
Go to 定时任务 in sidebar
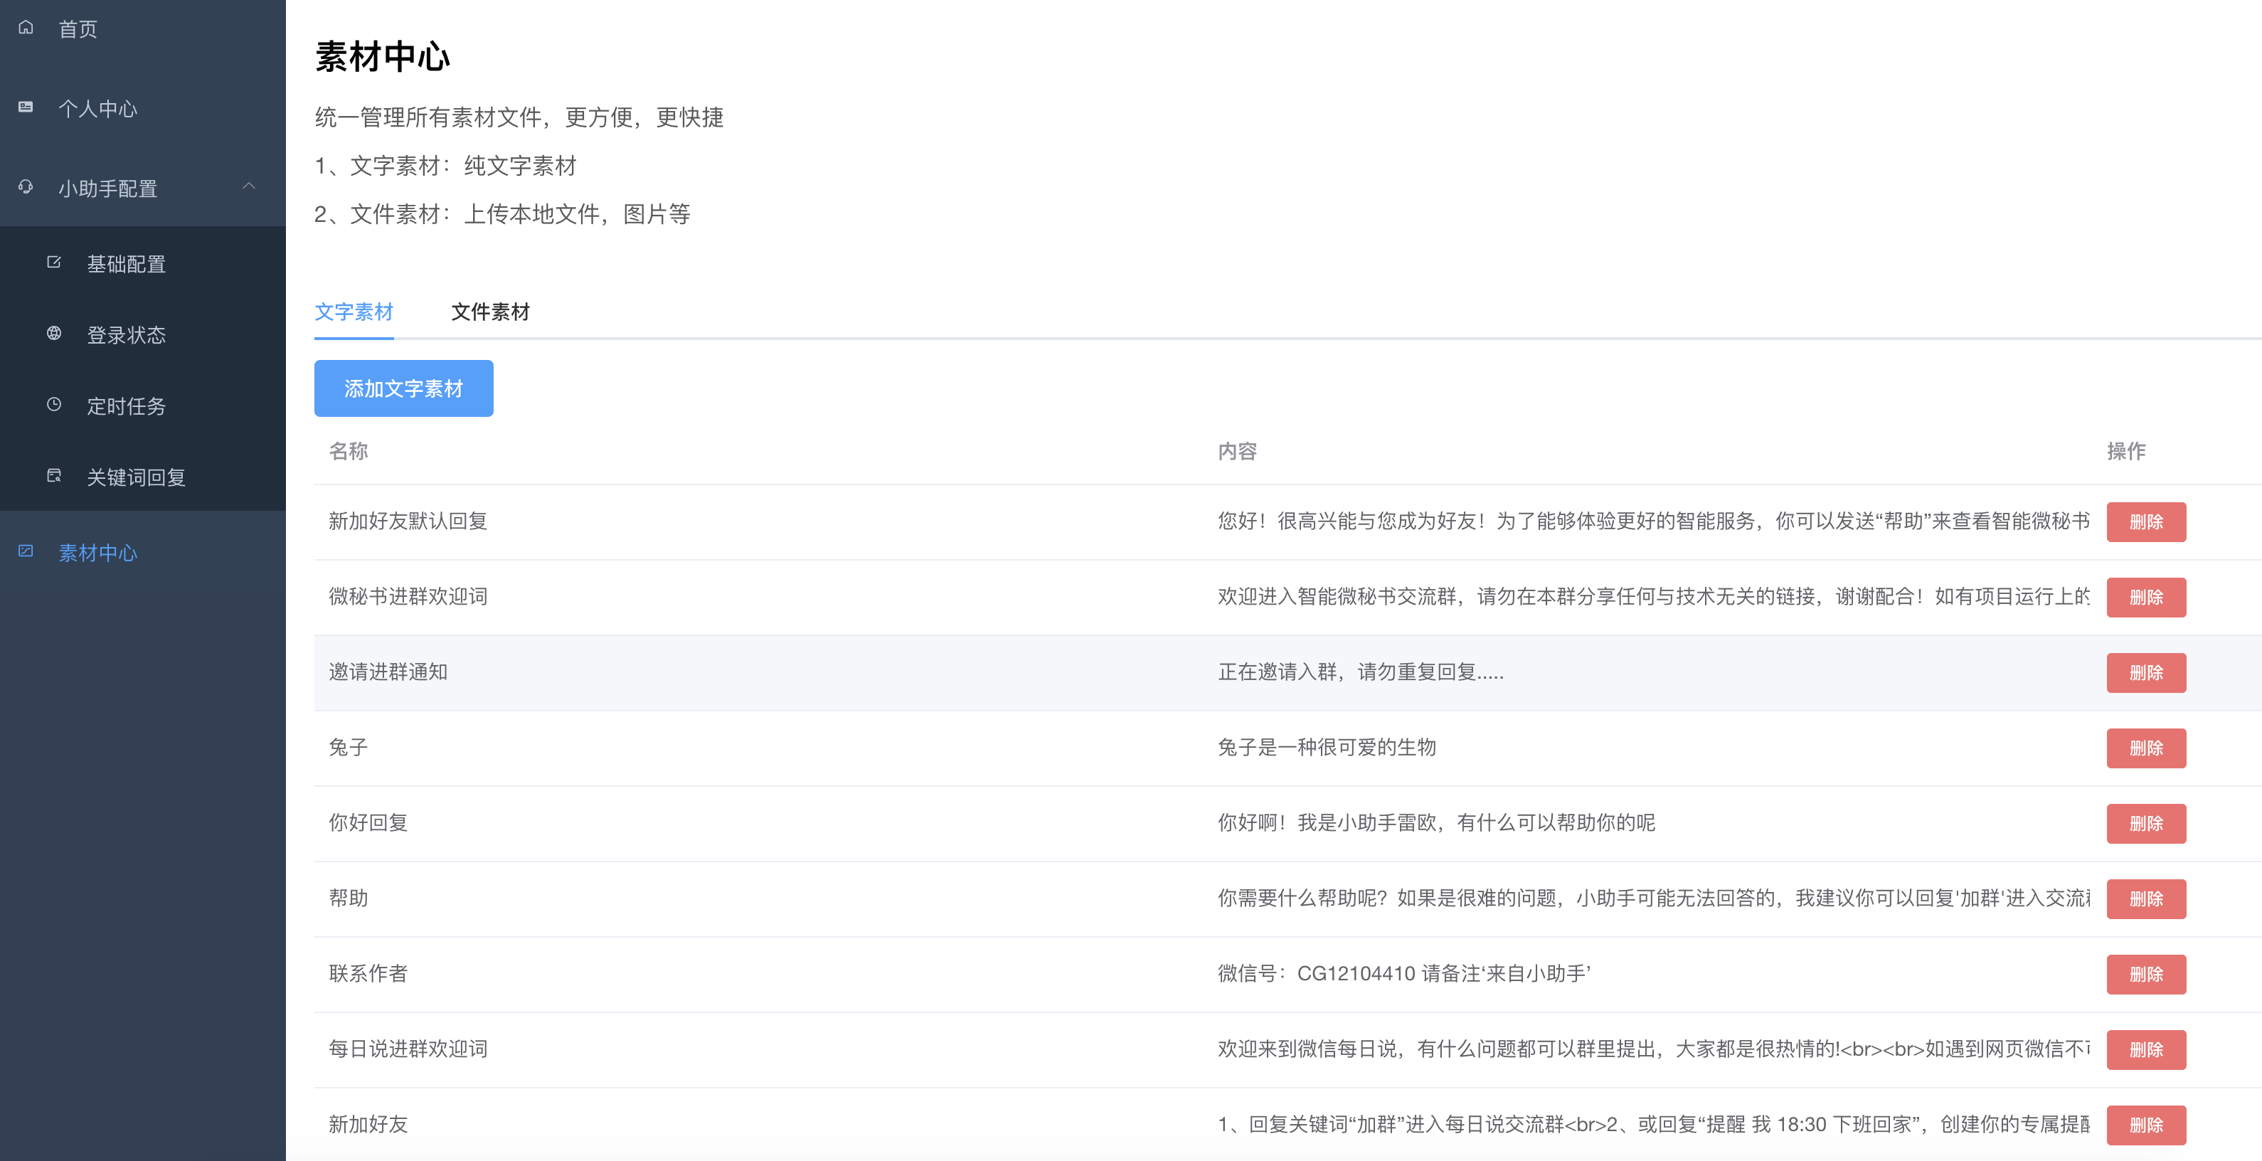coord(126,405)
